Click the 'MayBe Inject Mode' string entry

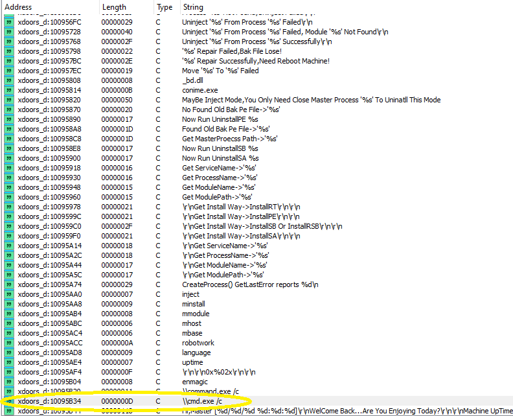311,100
